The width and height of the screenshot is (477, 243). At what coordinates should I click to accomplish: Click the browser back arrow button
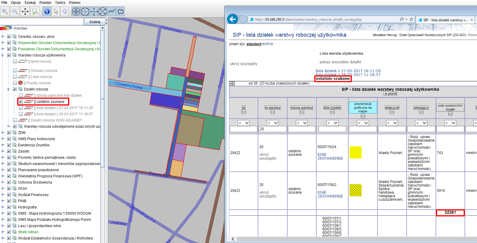233,20
